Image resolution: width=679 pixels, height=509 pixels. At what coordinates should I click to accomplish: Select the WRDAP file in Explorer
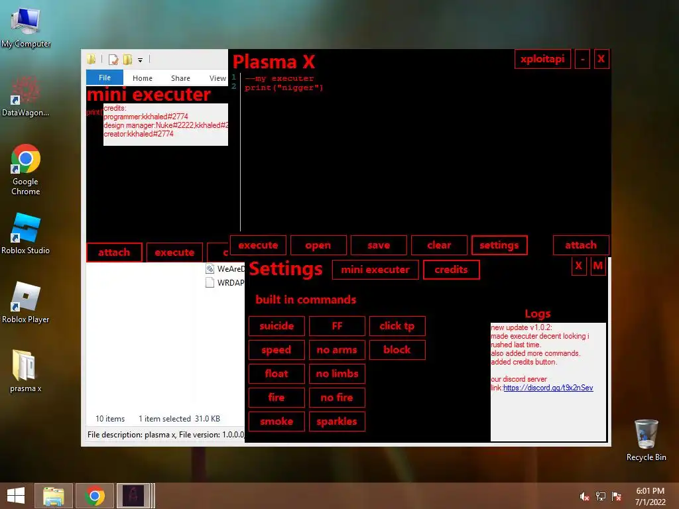click(x=225, y=282)
